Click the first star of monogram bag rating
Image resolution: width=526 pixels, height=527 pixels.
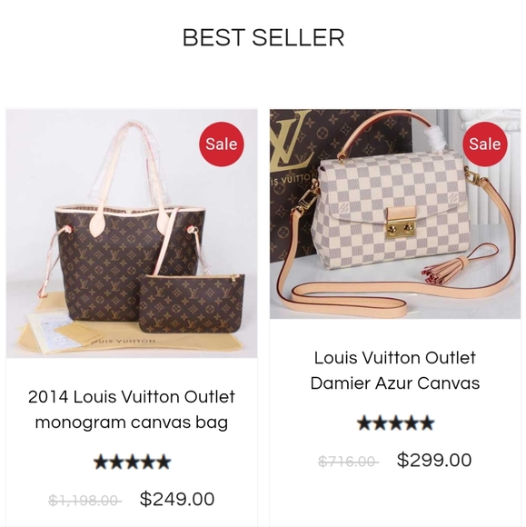click(x=101, y=462)
